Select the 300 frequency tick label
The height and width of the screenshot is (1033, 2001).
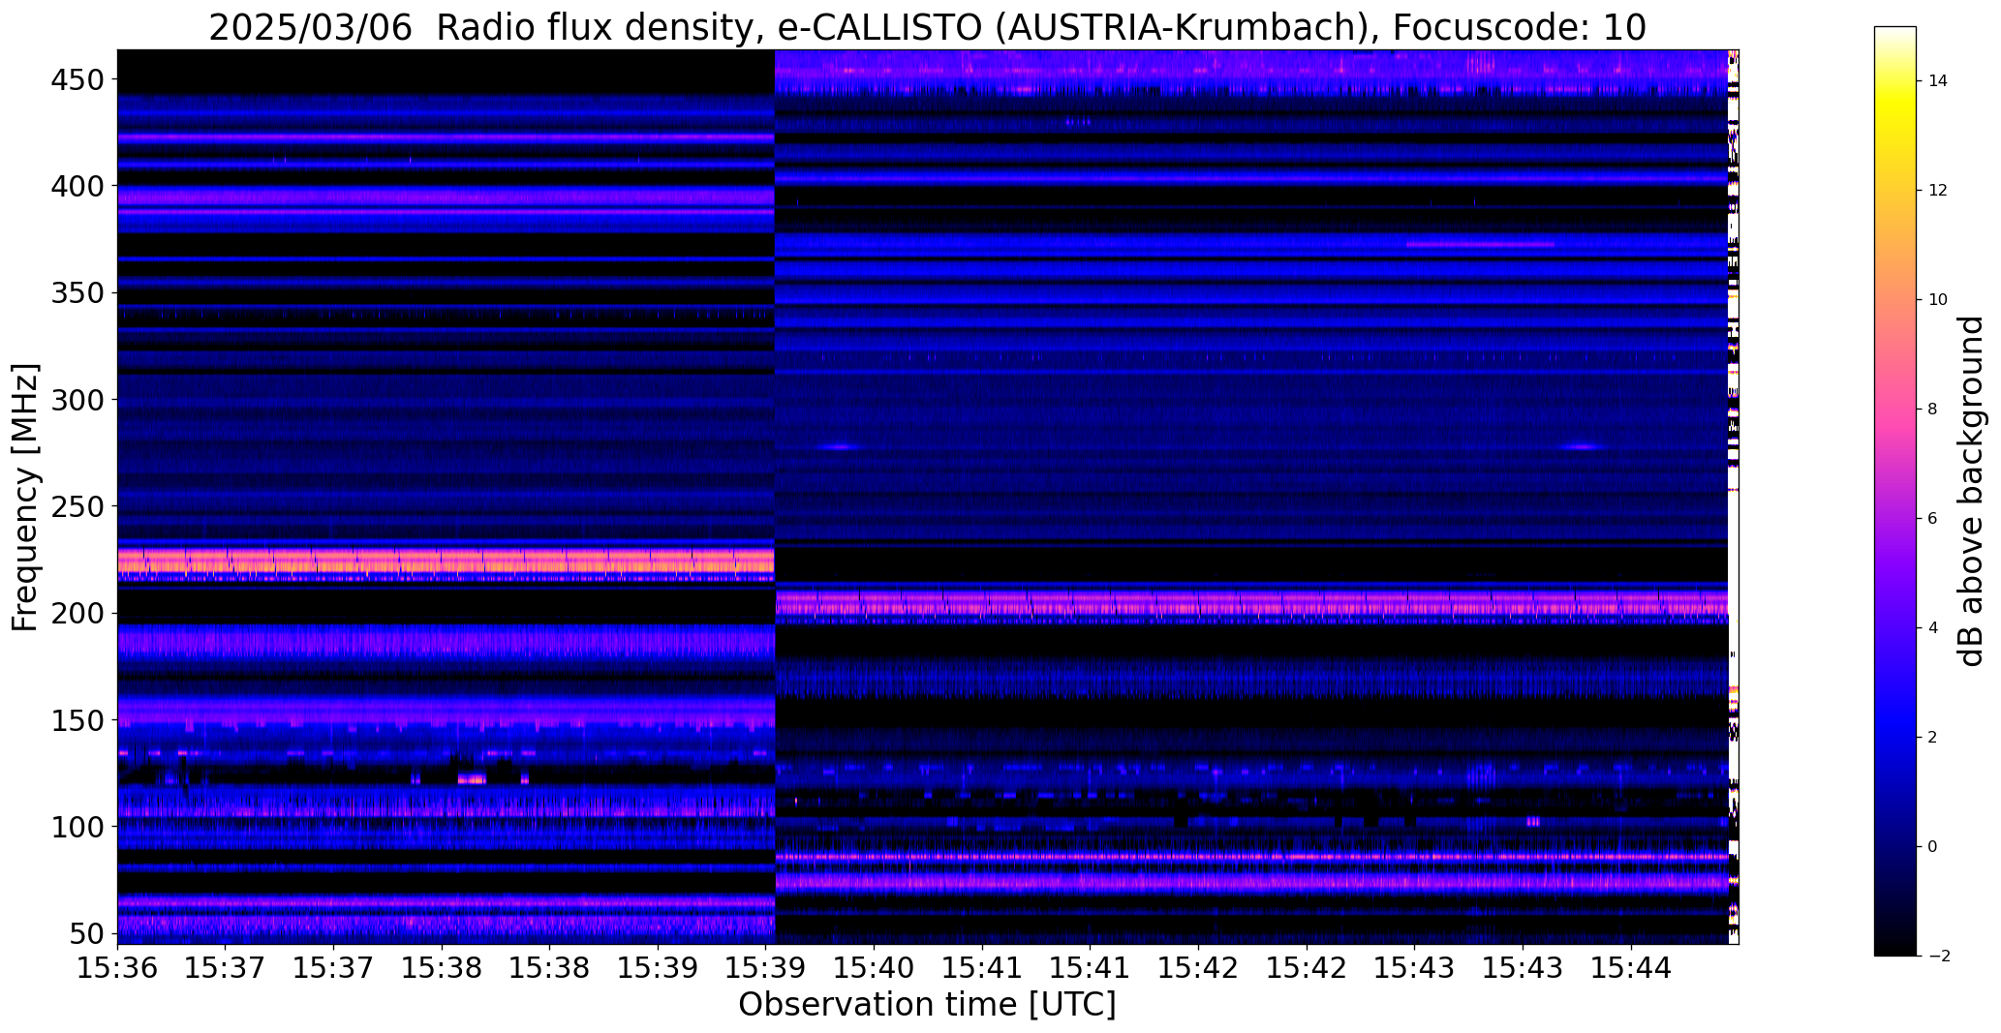pyautogui.click(x=76, y=400)
